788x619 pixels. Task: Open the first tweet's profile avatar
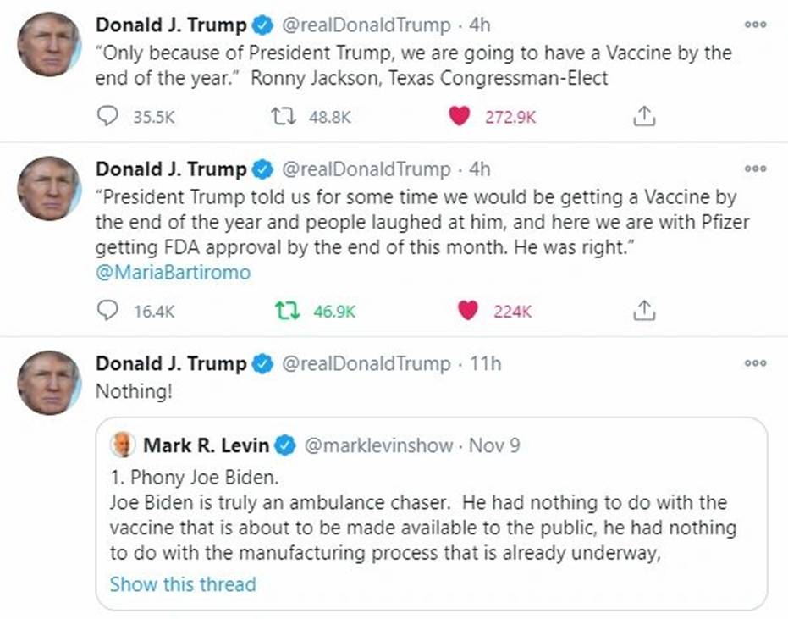tap(49, 44)
